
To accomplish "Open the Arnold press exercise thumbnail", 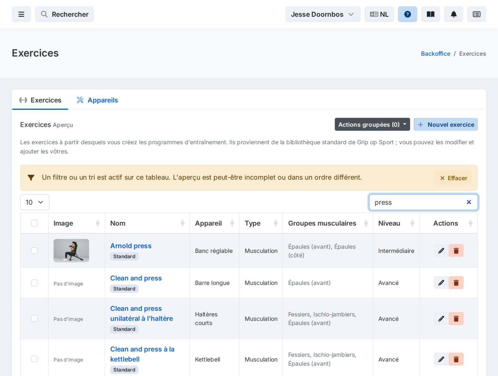I will tap(71, 250).
